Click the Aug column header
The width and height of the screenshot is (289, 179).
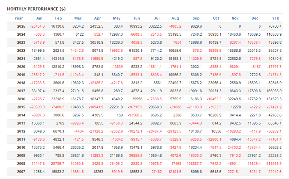tap(175, 18)
